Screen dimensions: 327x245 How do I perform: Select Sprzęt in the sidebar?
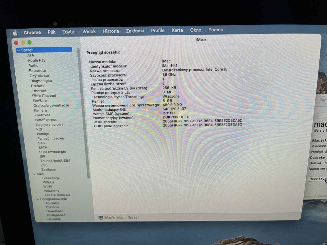(x=44, y=50)
